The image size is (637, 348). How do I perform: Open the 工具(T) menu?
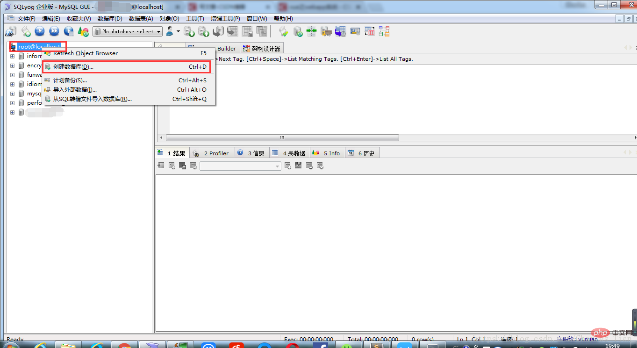195,19
